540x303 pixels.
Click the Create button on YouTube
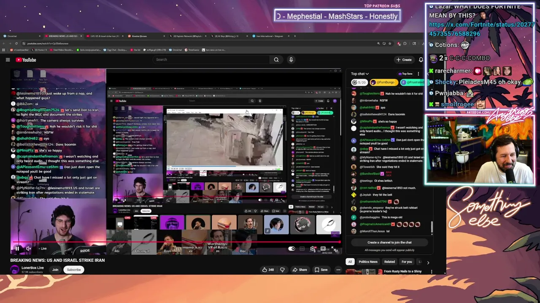(x=404, y=60)
